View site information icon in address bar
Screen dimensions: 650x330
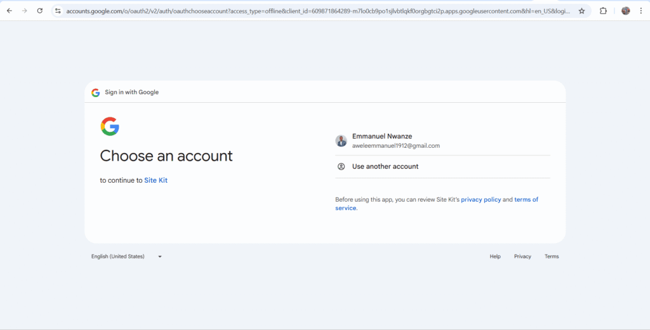[x=58, y=11]
